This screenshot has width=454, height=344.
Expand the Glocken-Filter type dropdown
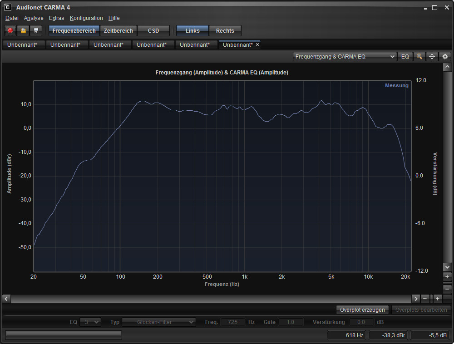[x=159, y=322]
